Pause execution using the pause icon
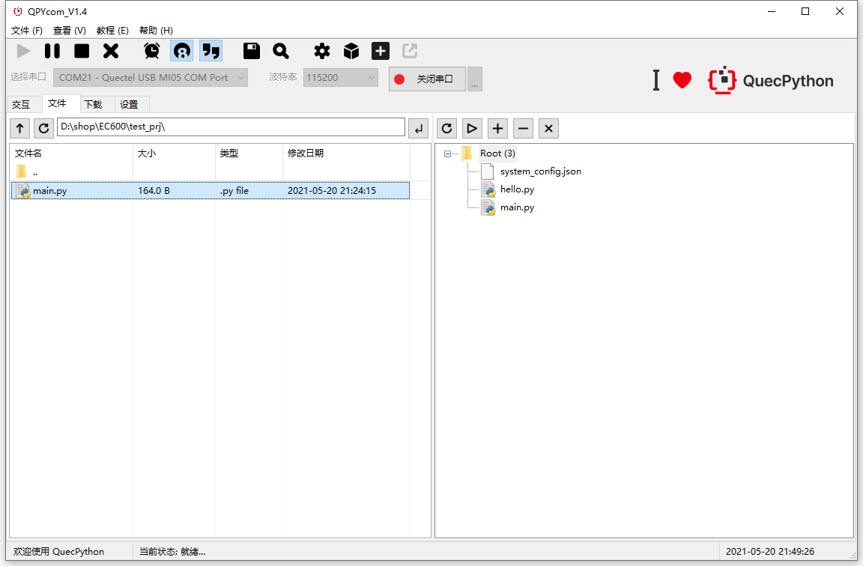863x566 pixels. point(52,51)
